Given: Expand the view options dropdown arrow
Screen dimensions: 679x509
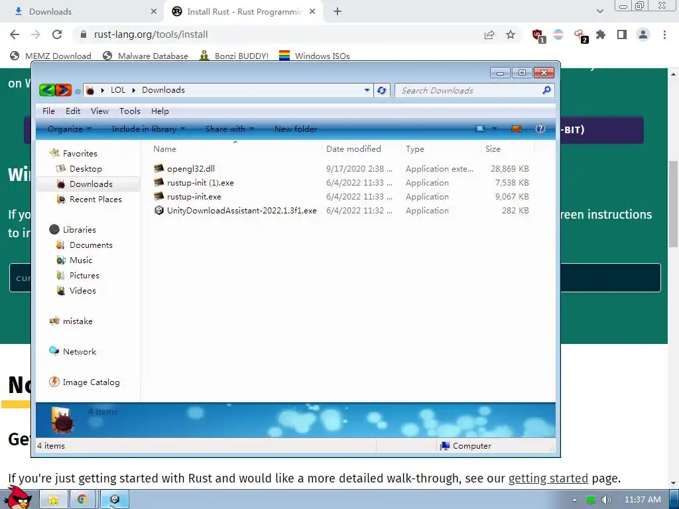Looking at the screenshot, I should pyautogui.click(x=494, y=129).
